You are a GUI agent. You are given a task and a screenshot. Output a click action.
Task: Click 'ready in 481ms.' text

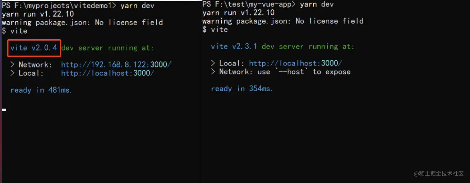[41, 90]
